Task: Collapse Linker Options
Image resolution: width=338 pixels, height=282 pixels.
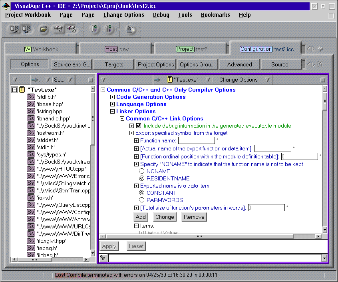Action: [113, 111]
